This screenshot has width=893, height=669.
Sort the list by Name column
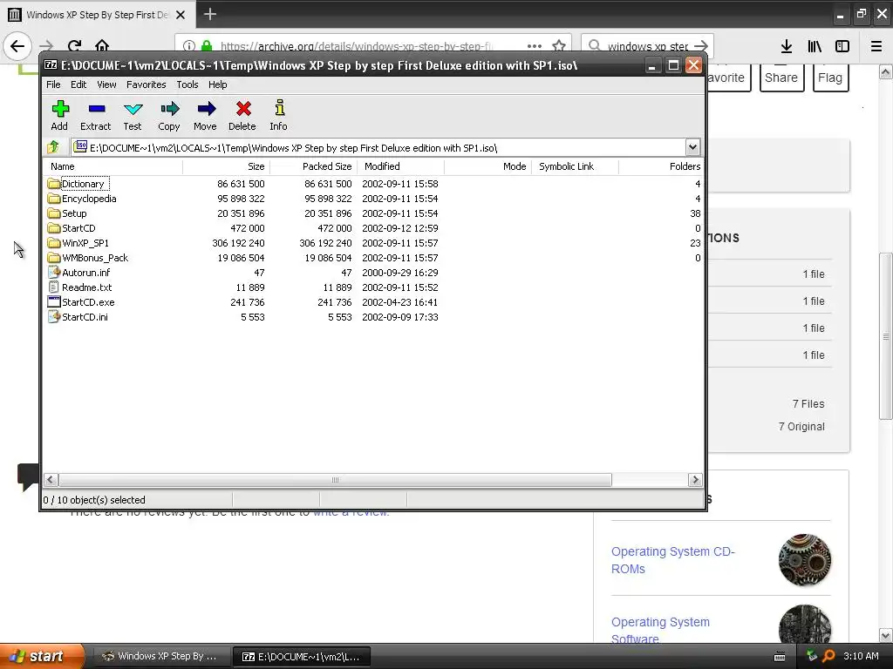[113, 166]
